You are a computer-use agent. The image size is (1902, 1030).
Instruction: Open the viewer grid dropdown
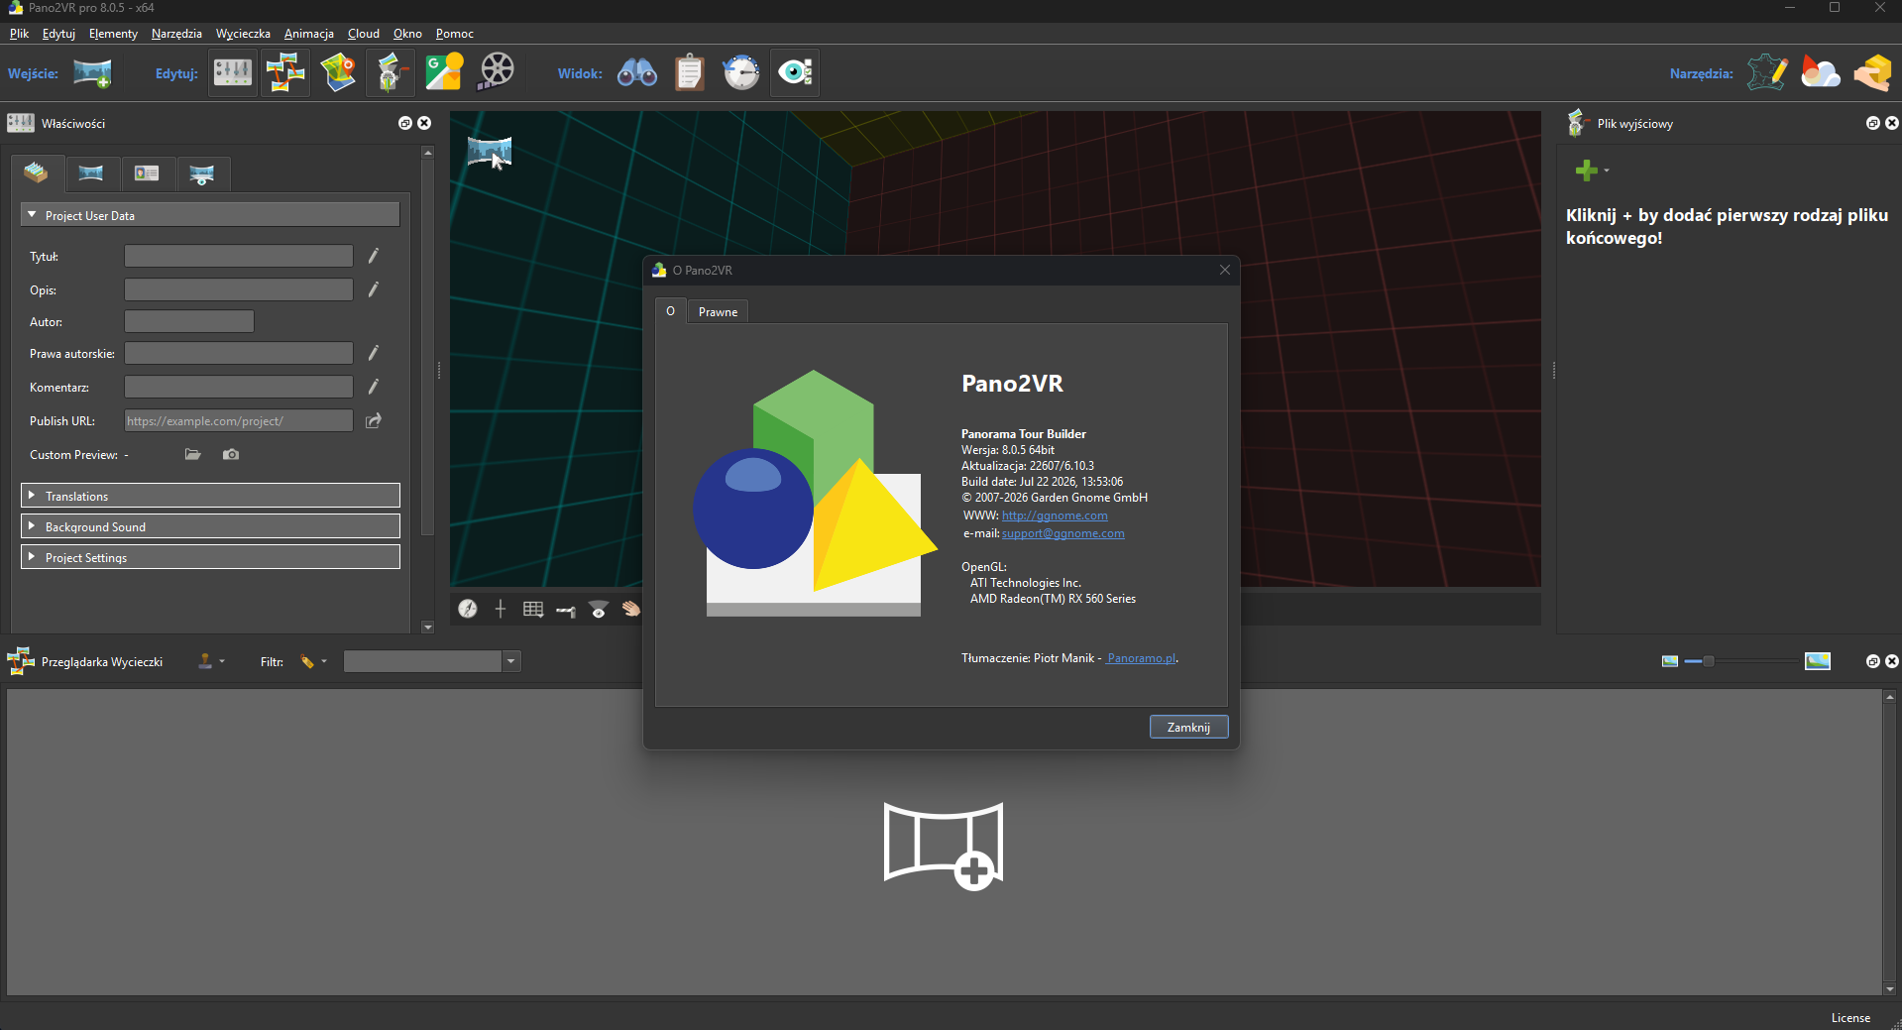(533, 609)
